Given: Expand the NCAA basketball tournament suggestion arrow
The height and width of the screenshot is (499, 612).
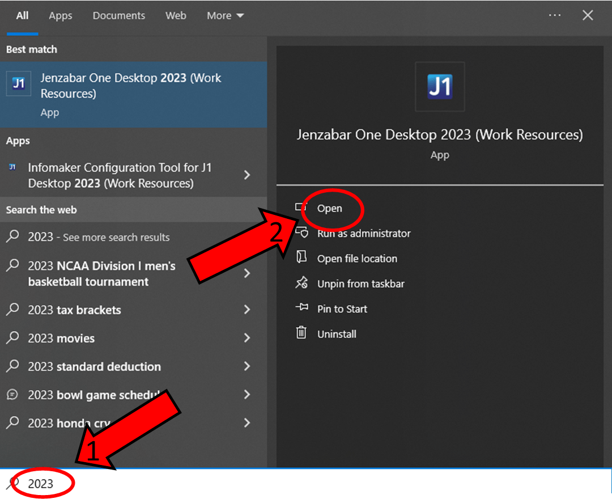Looking at the screenshot, I should click(x=246, y=273).
